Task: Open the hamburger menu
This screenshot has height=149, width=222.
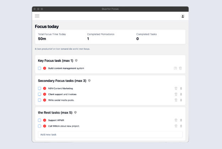Action: click(x=37, y=16)
